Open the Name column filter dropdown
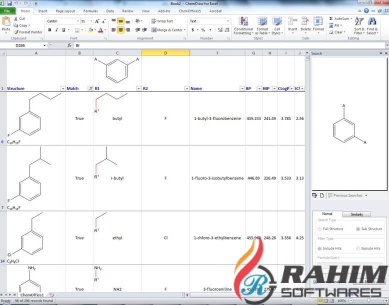389x305 pixels. click(x=242, y=88)
